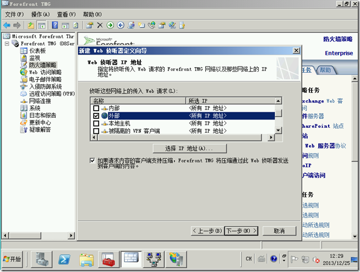Open the 查看(V) menu
The height and width of the screenshot is (272, 360).
coord(67,14)
